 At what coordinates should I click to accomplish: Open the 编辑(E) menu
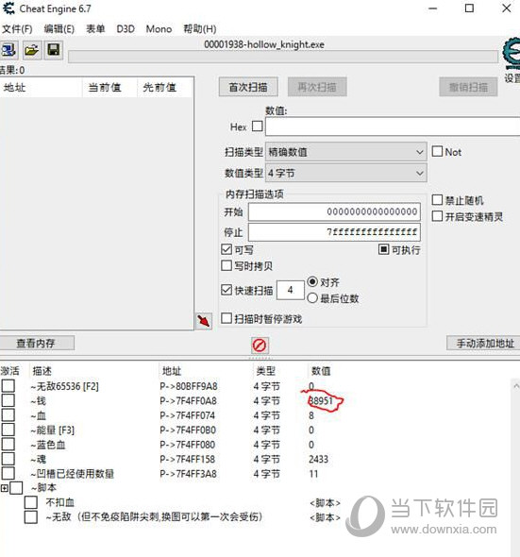[59, 28]
